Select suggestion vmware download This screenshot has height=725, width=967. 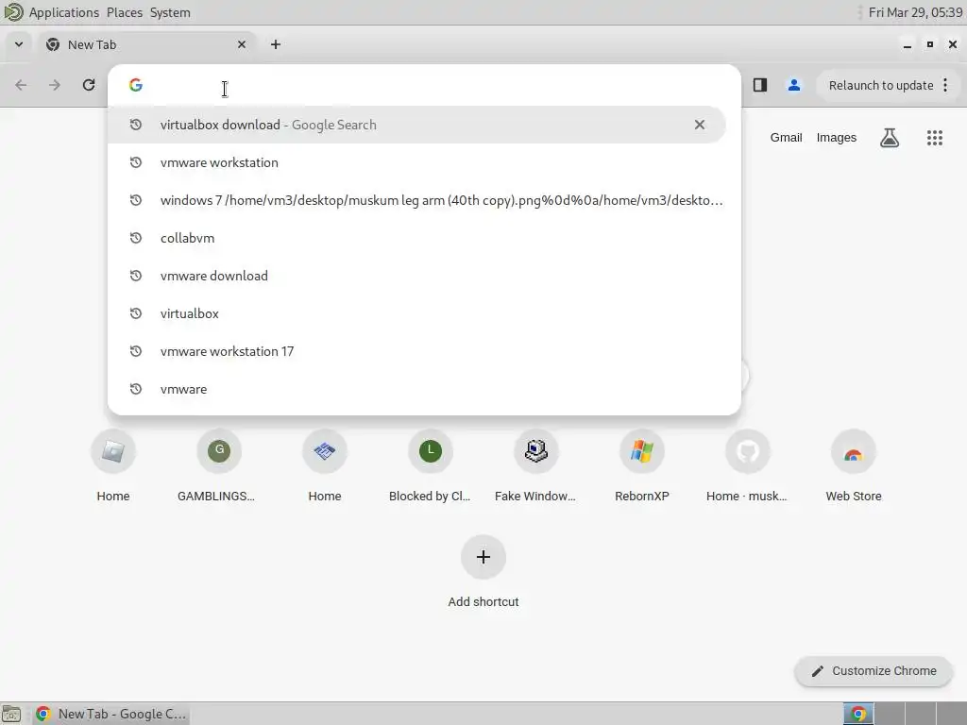424,276
